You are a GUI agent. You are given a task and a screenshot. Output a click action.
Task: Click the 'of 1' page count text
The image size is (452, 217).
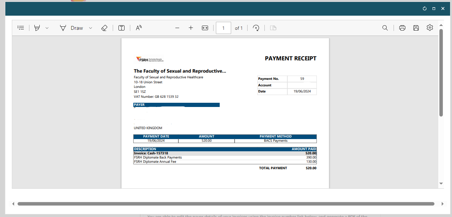point(239,28)
